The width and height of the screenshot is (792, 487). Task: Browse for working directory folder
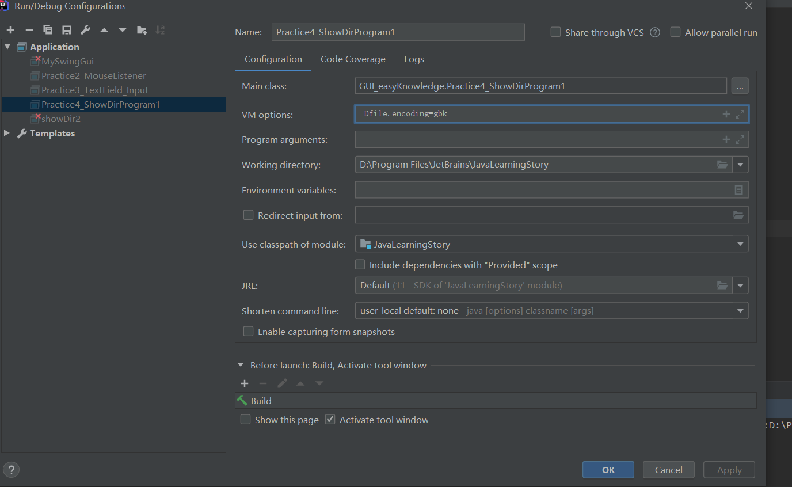click(722, 165)
